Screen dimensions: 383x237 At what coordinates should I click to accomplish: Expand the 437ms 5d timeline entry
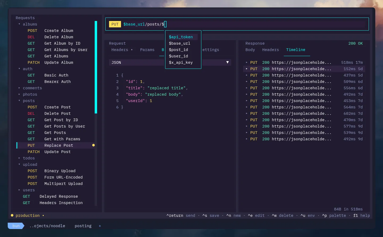tap(247, 75)
